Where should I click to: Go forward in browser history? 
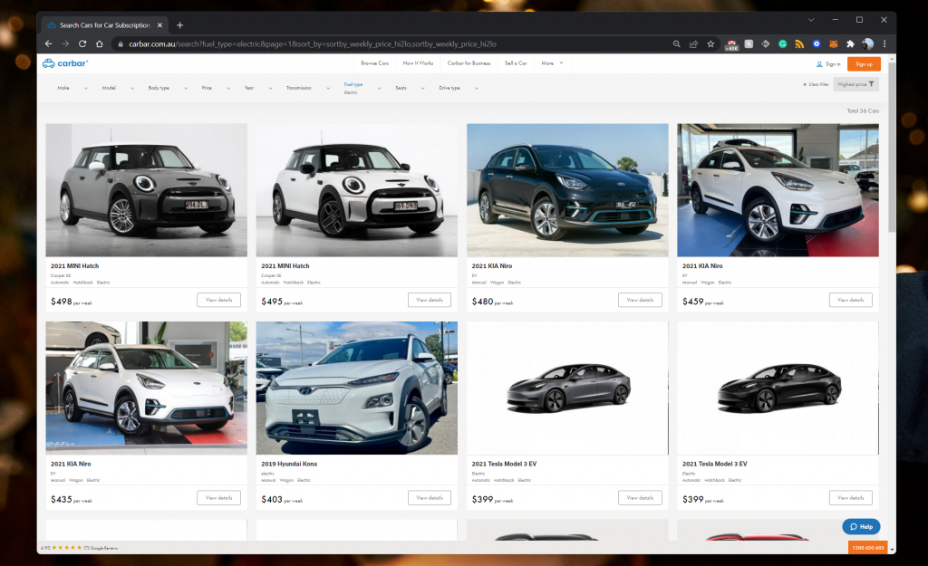[x=65, y=43]
